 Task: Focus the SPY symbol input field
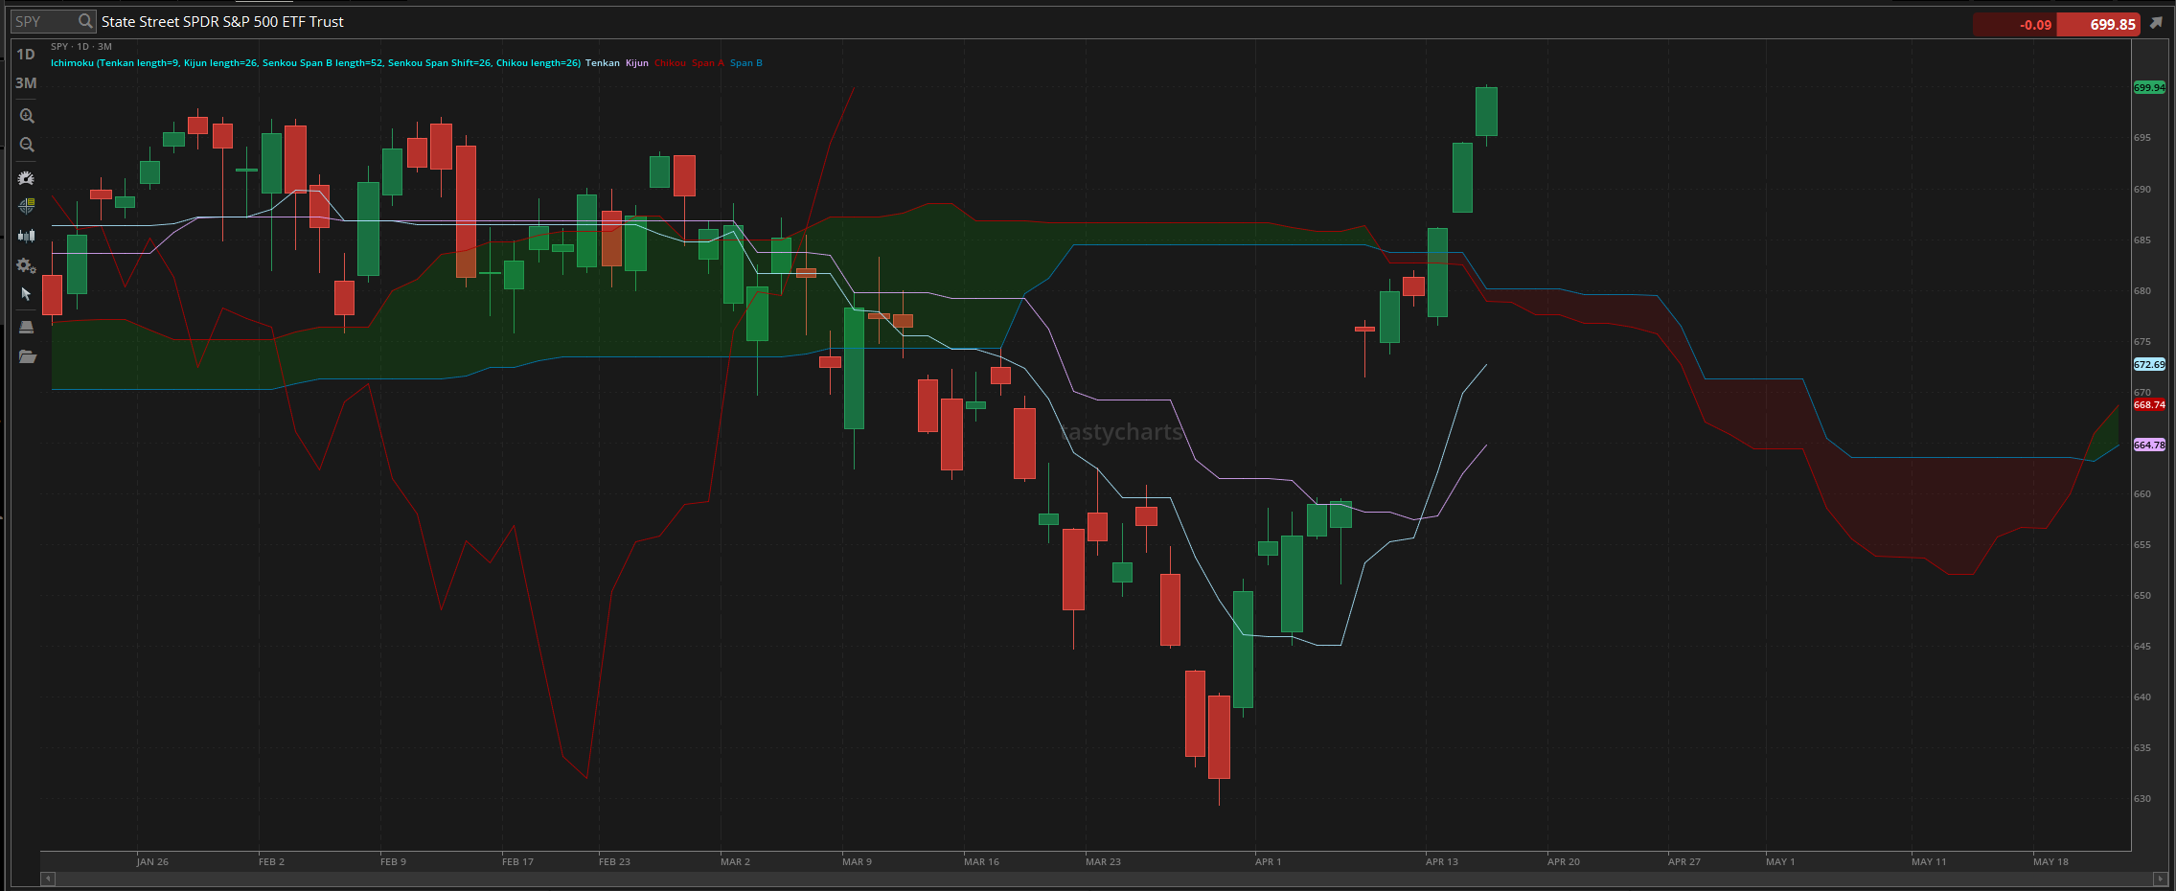click(44, 21)
